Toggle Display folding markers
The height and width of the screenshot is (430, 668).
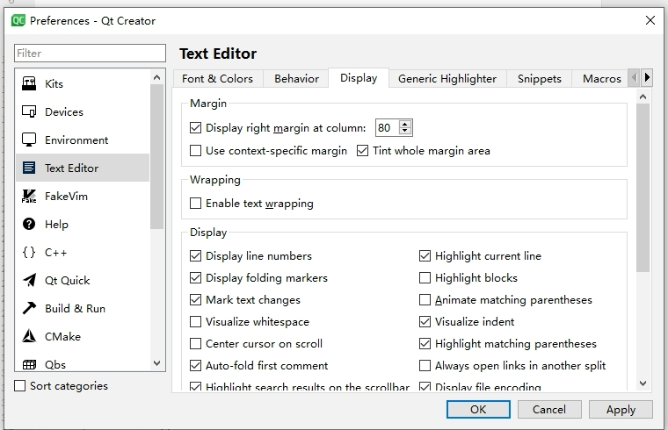point(195,277)
